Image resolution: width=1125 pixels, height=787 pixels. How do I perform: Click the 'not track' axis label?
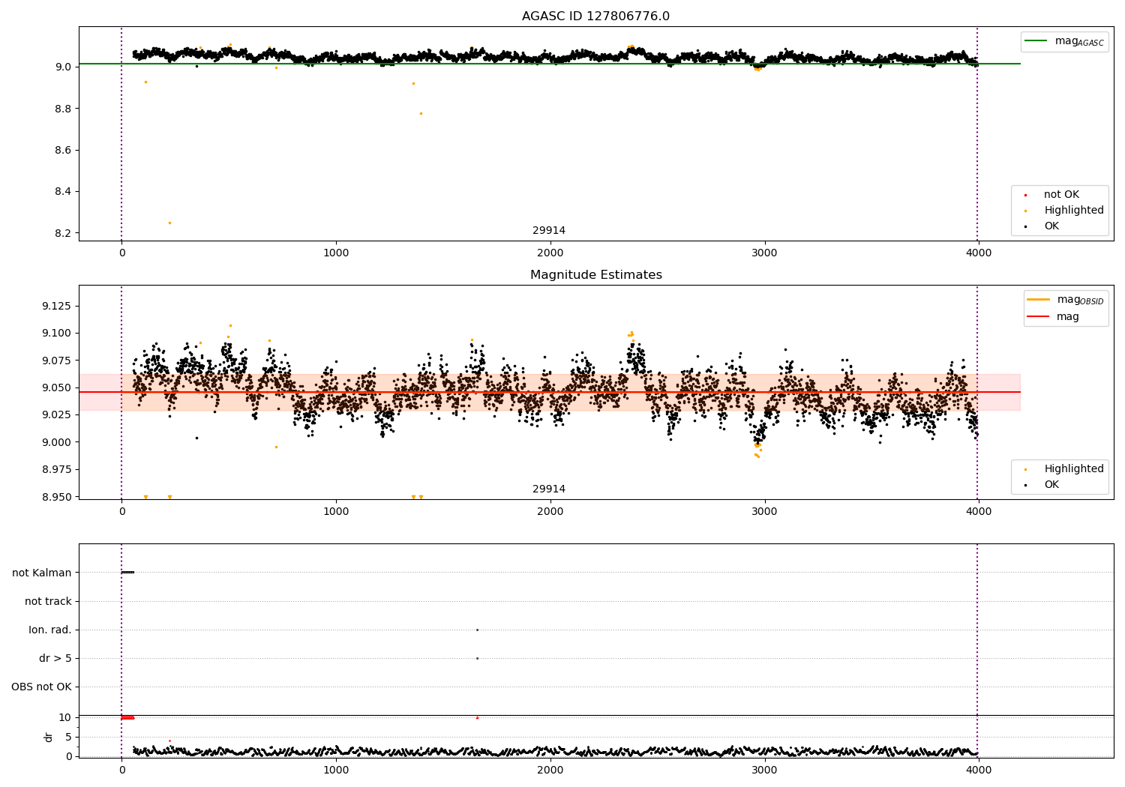(x=48, y=601)
